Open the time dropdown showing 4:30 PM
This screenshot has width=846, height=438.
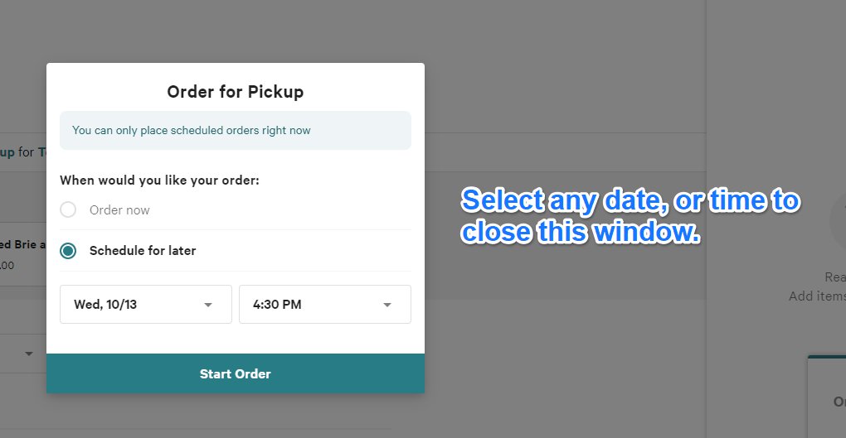click(324, 305)
